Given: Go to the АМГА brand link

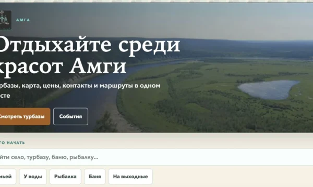Looking at the screenshot, I should click(x=23, y=20).
